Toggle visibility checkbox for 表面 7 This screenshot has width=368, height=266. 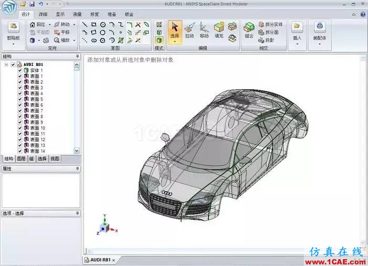pos(20,111)
